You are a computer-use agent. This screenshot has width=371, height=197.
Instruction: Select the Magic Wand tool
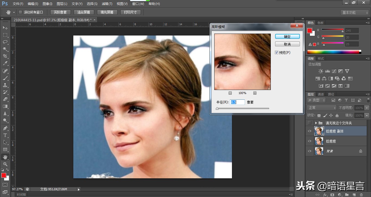5,49
